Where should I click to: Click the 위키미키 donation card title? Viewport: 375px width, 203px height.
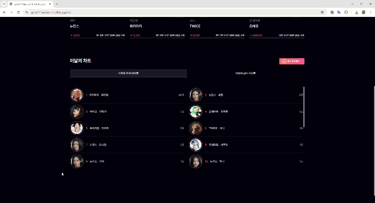(x=136, y=26)
